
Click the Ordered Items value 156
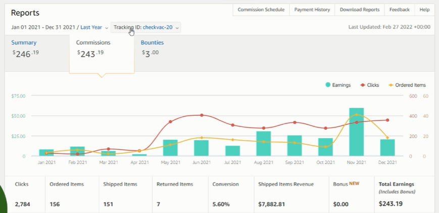point(55,204)
